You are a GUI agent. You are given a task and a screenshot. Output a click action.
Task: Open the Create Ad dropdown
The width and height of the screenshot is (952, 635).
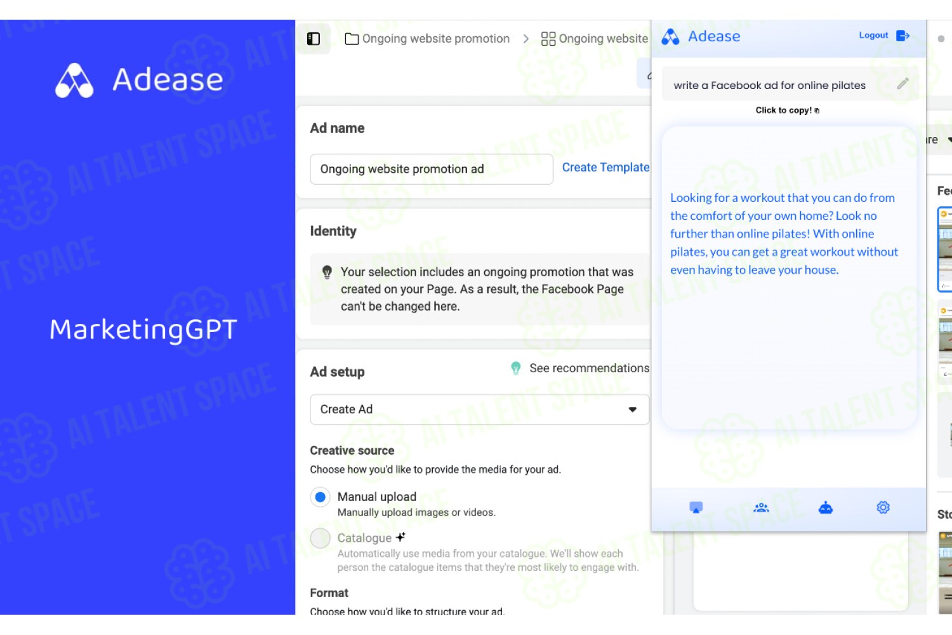coord(480,410)
